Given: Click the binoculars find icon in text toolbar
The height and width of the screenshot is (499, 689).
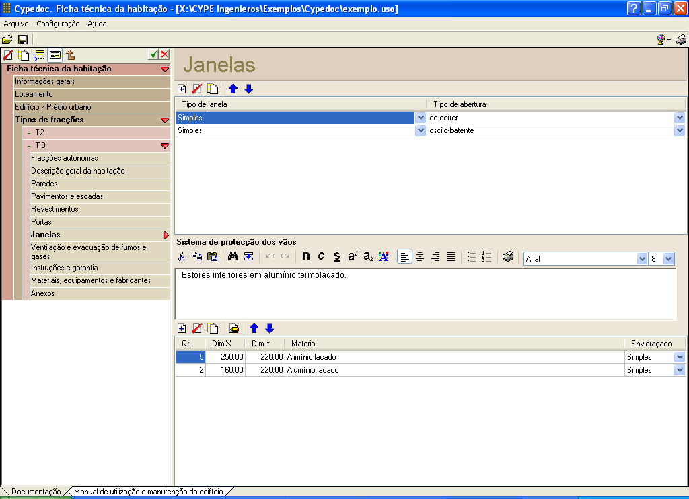Looking at the screenshot, I should tap(233, 256).
